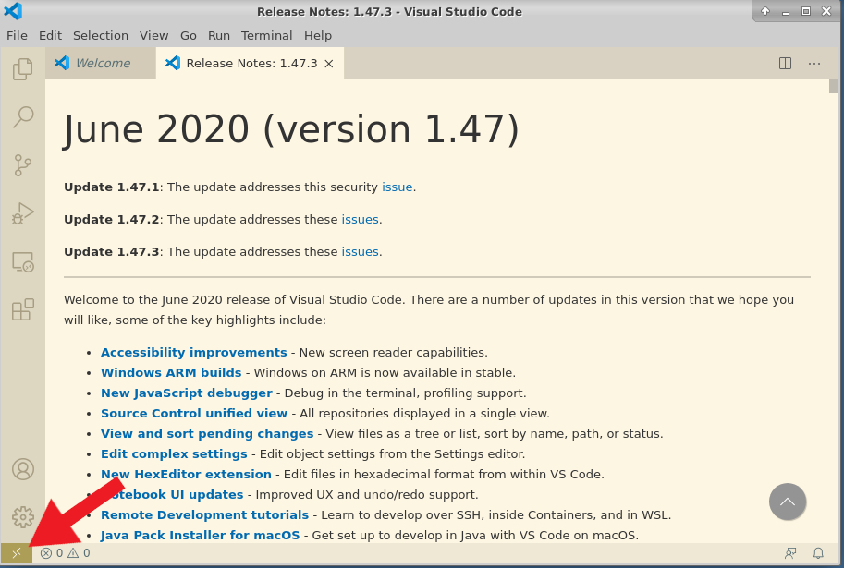Click the VS Code logo in the title bar
The width and height of the screenshot is (844, 568).
pyautogui.click(x=13, y=11)
